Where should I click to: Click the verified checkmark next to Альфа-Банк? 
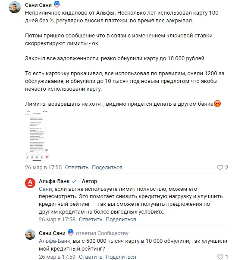74,181
